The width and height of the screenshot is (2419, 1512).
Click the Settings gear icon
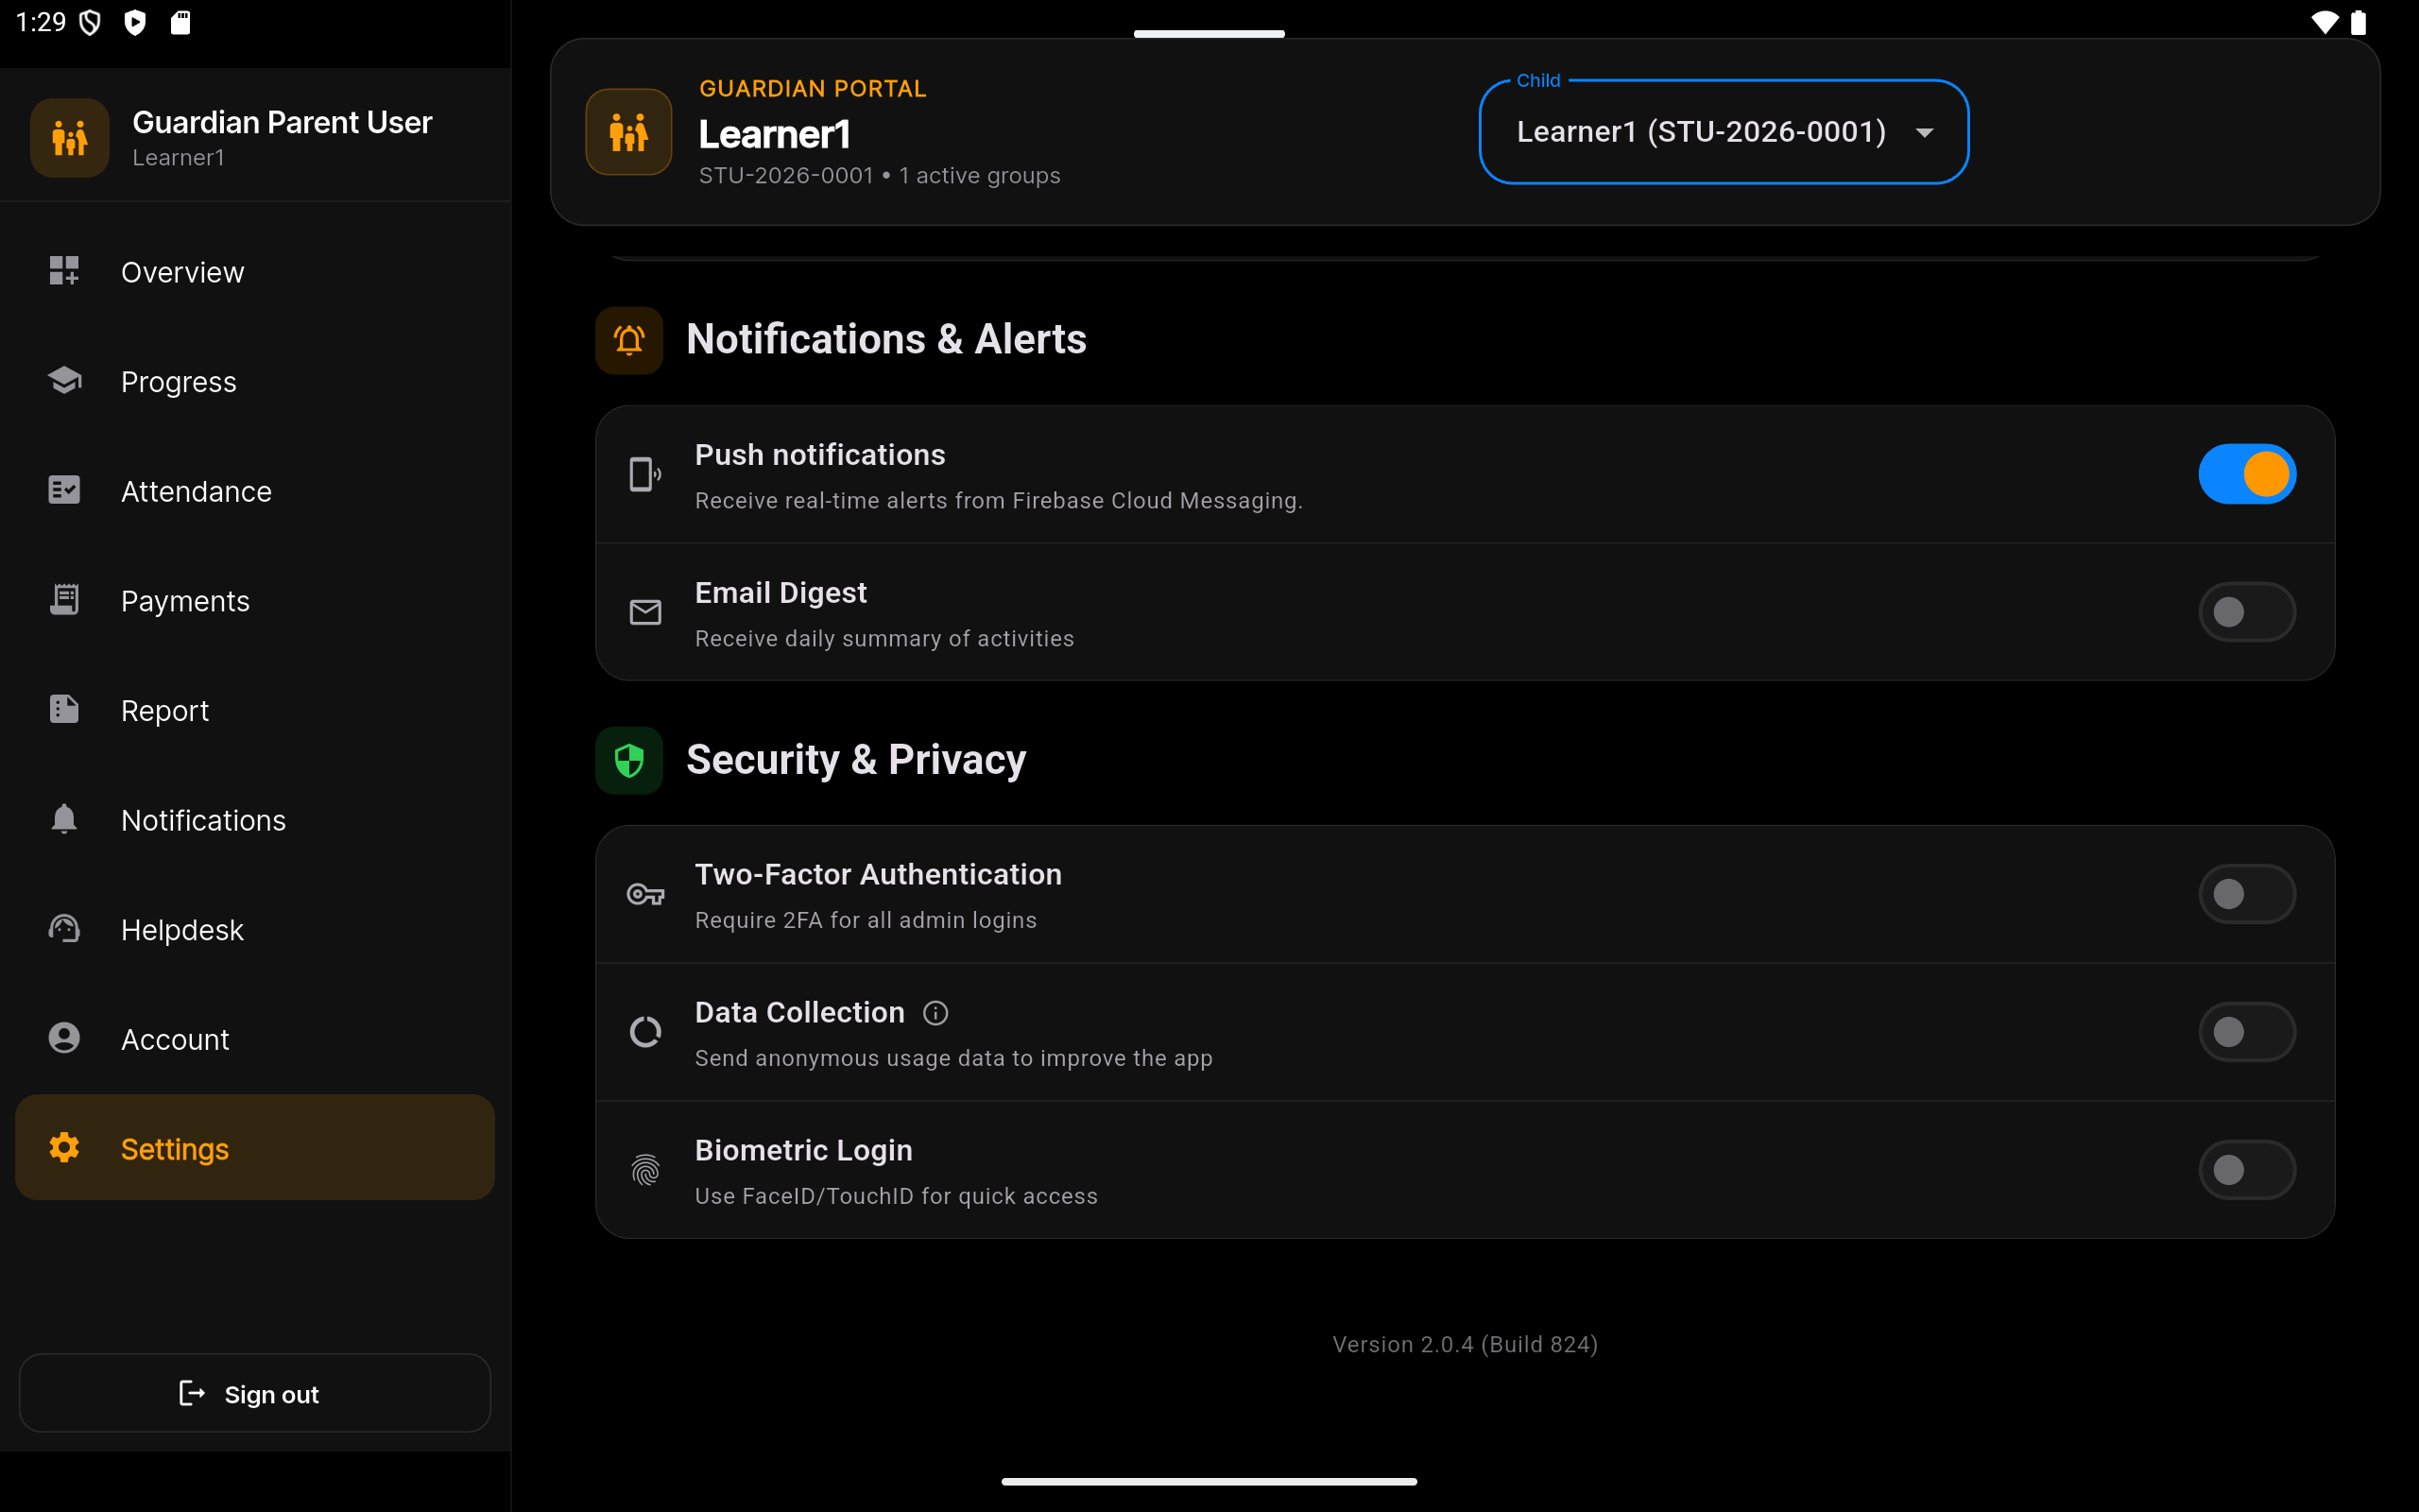click(64, 1148)
